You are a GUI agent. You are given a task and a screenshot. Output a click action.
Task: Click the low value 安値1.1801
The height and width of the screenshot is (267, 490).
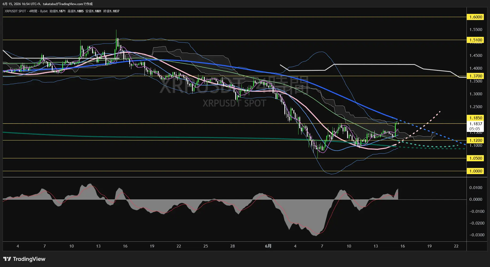(93, 11)
